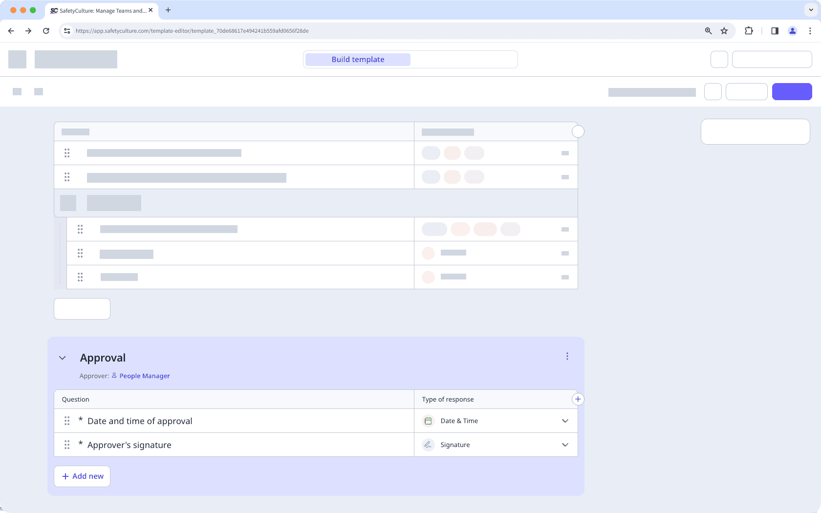
Task: Click the Date & Time calendar icon
Action: (428, 420)
